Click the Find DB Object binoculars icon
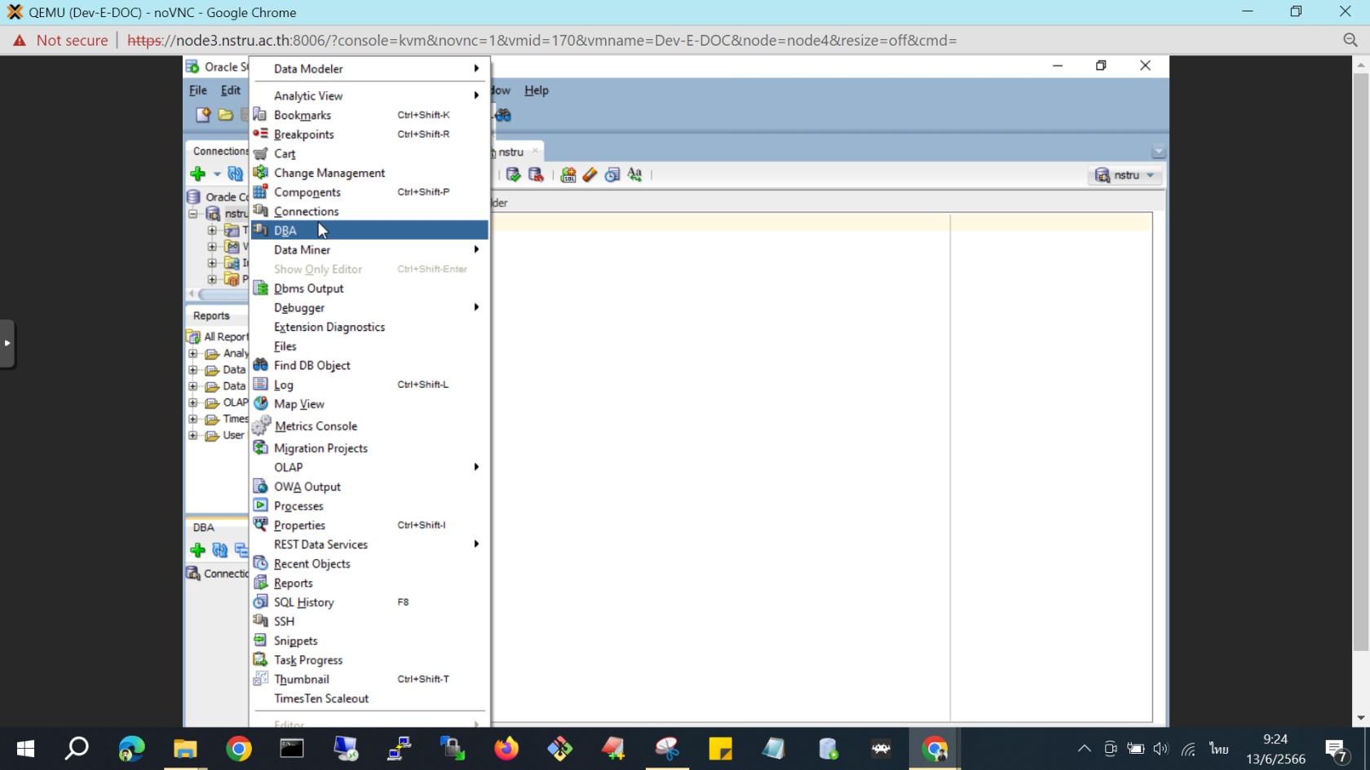The width and height of the screenshot is (1370, 770). (x=260, y=365)
